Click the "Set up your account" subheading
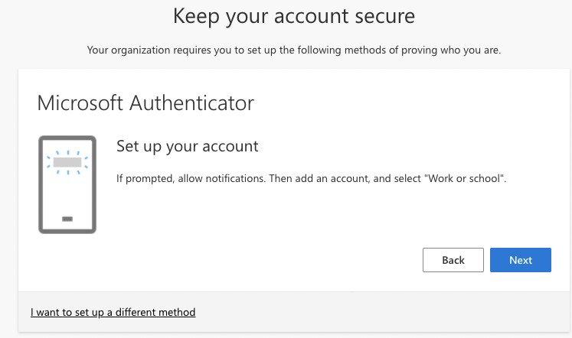Viewport: 572px width, 338px height. pyautogui.click(x=187, y=145)
